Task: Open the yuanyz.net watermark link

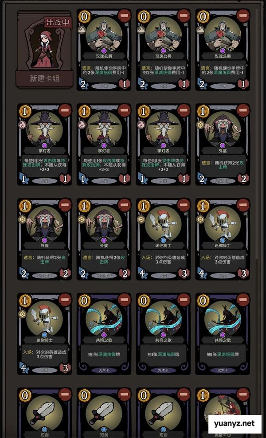Action: pos(235,423)
